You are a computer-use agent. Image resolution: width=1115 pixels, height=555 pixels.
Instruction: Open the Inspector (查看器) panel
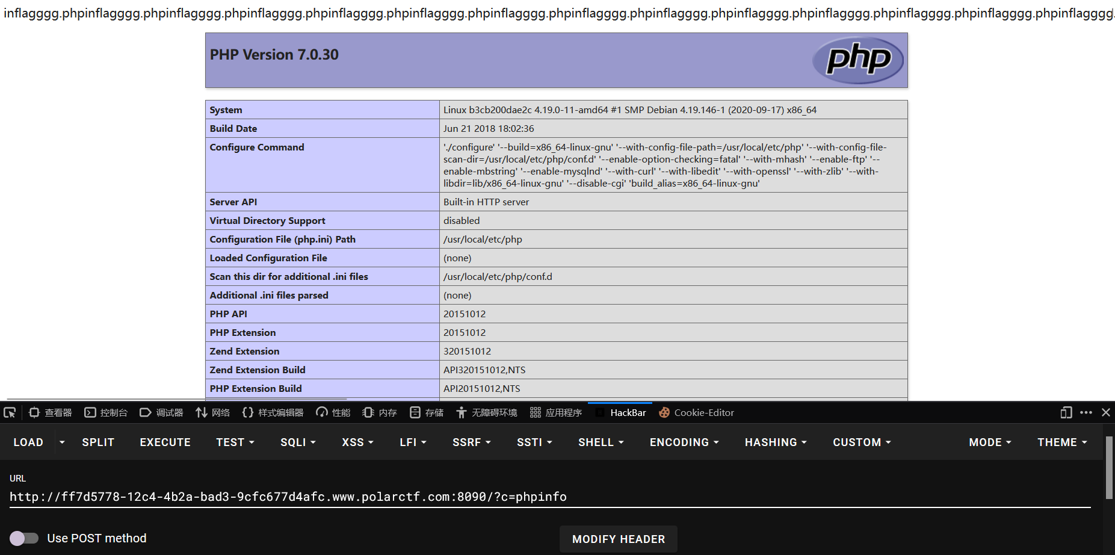coord(51,413)
